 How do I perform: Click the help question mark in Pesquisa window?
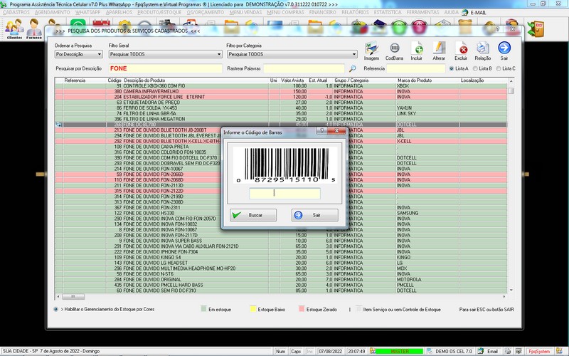click(x=497, y=29)
